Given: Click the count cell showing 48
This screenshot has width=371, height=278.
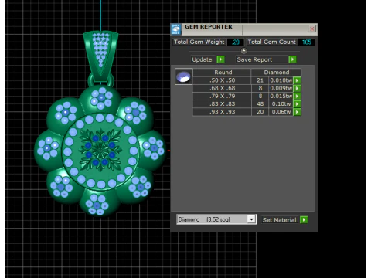Looking at the screenshot, I should [260, 104].
